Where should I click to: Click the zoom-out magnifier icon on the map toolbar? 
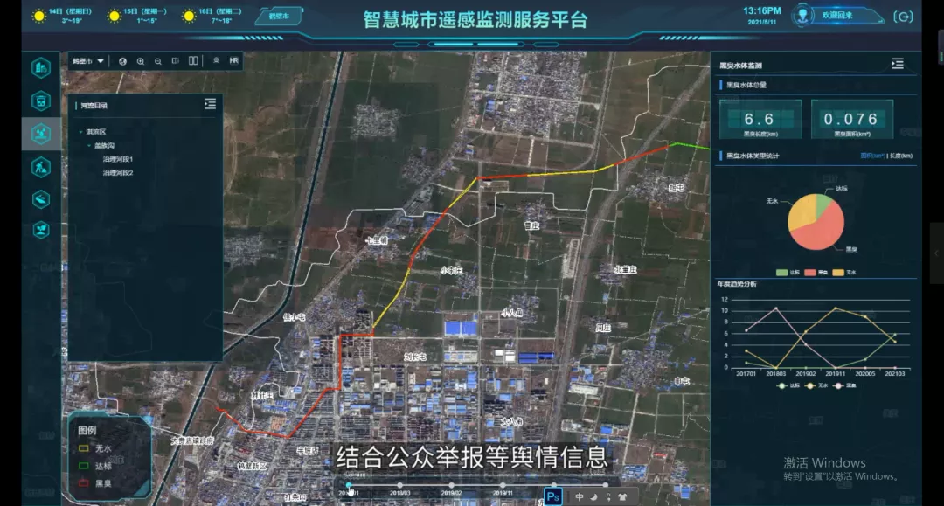tap(157, 62)
